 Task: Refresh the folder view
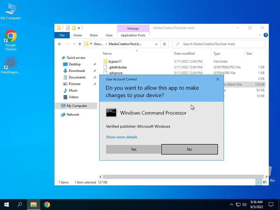click(x=164, y=44)
